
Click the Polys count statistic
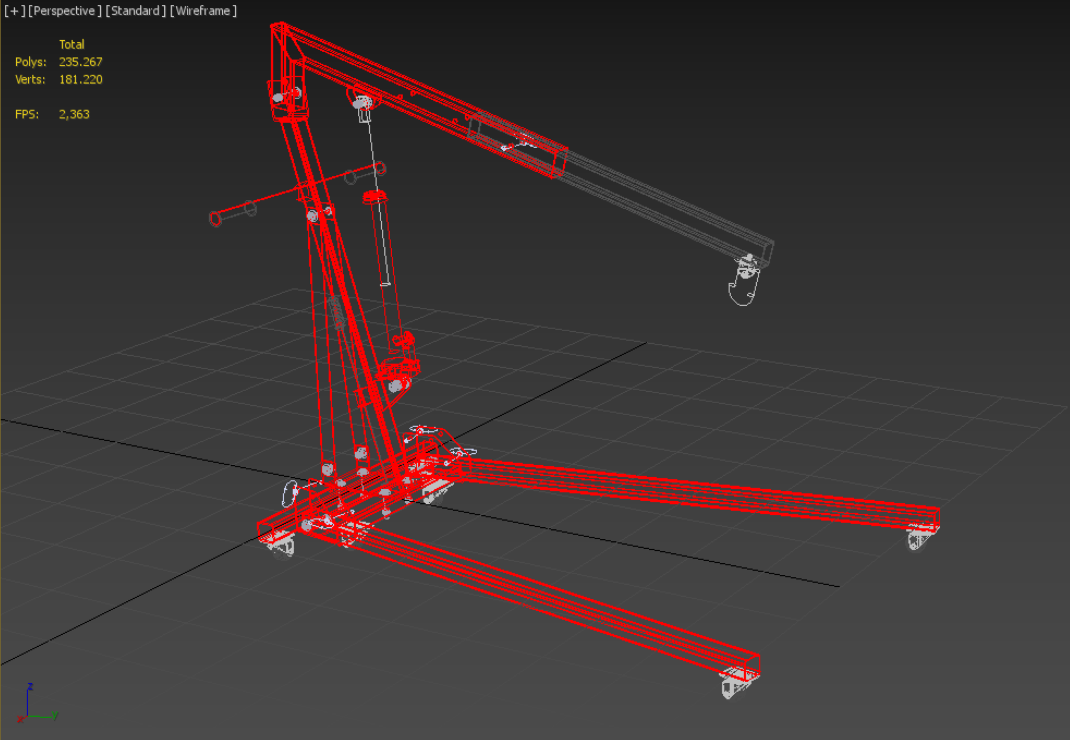click(80, 62)
